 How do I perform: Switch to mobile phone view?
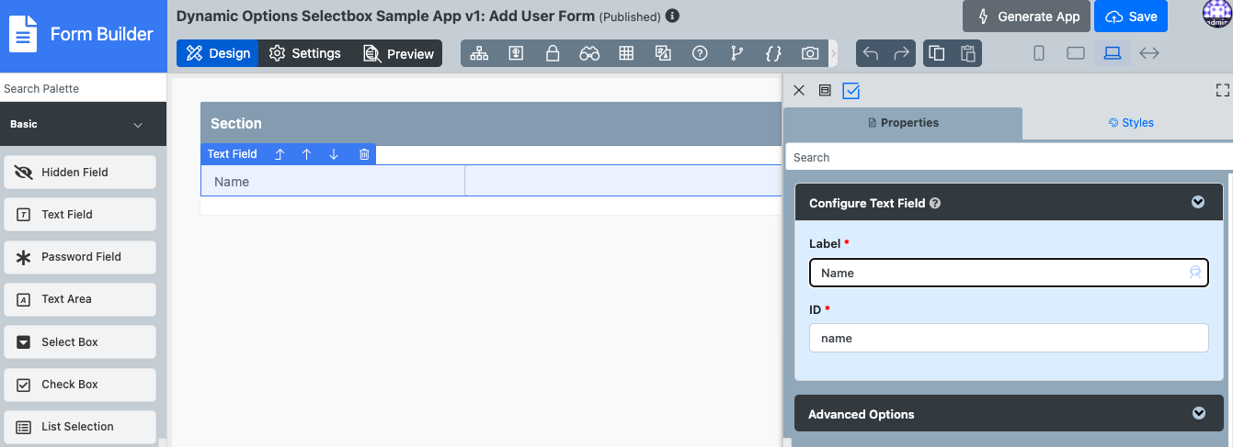coord(1039,53)
